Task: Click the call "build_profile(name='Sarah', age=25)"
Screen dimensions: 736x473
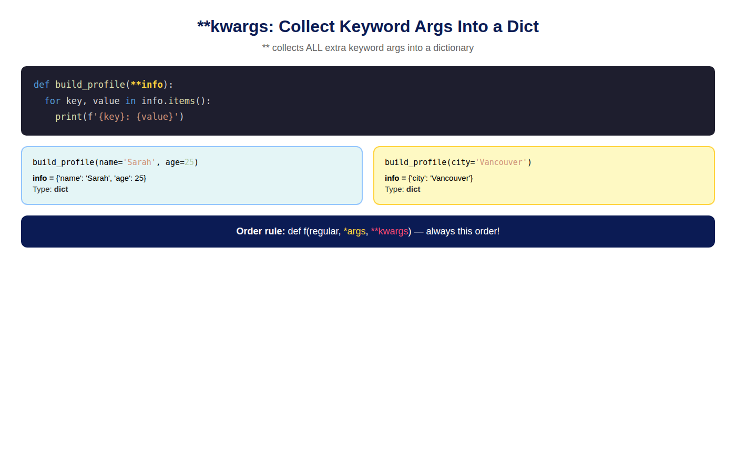Action: click(x=116, y=162)
